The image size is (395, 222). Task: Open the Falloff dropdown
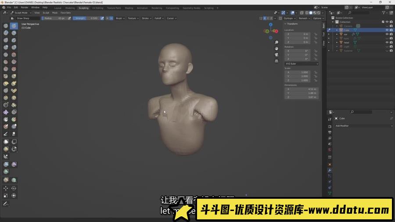[x=159, y=18]
